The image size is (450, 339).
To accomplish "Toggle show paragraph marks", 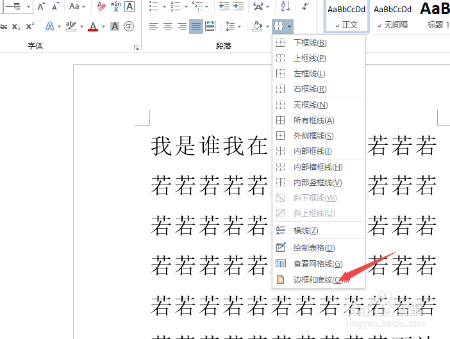I will click(x=305, y=6).
